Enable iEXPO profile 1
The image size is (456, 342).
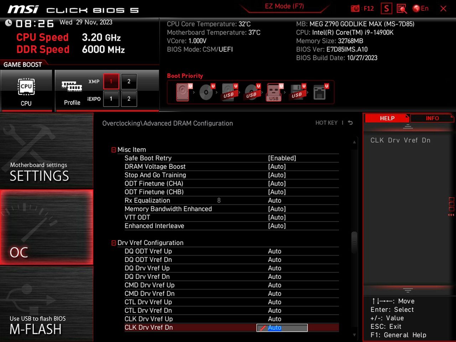111,99
